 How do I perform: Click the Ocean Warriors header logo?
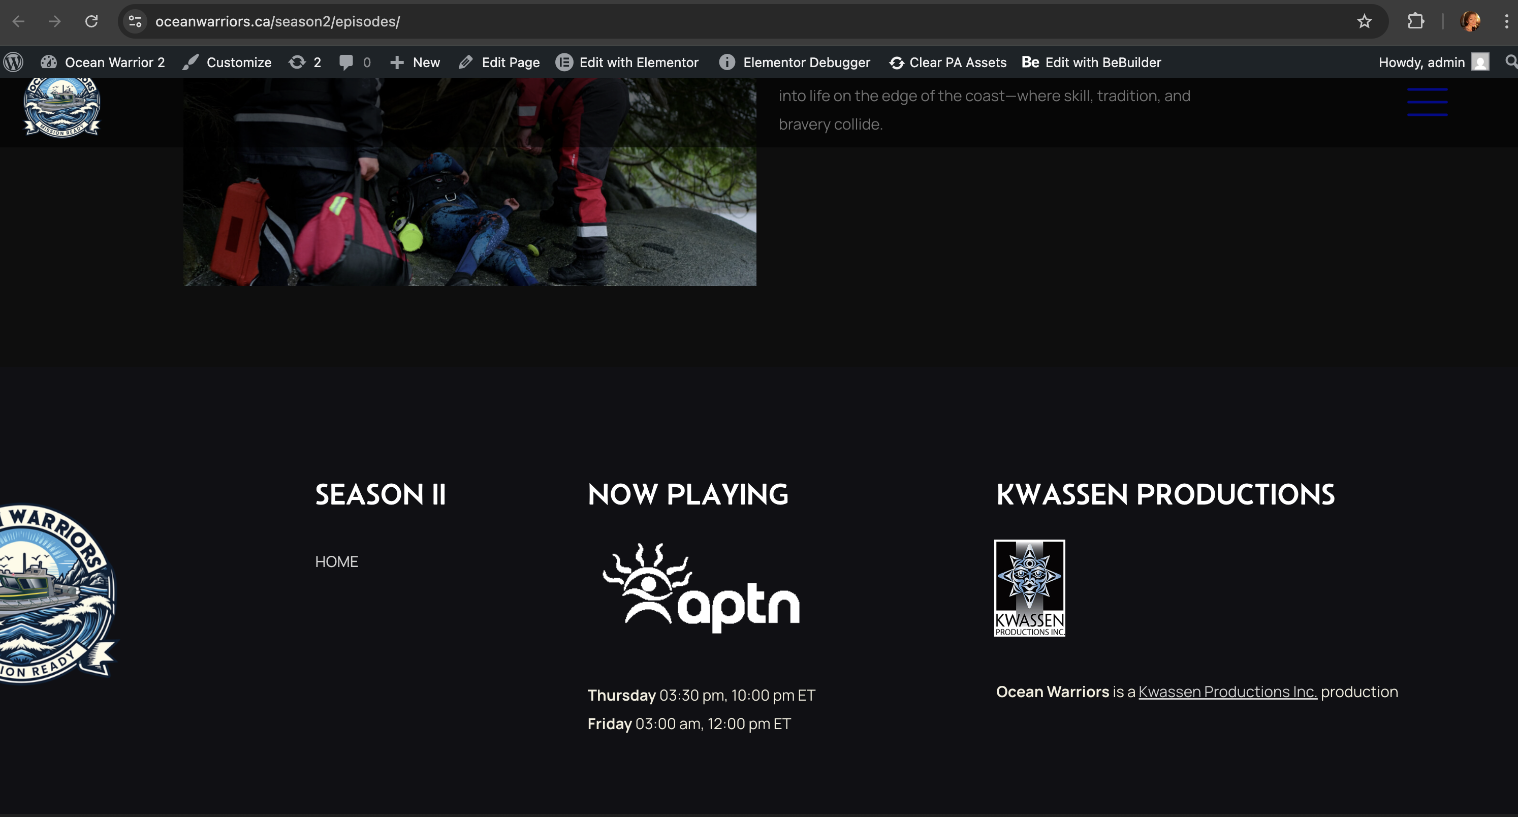[62, 107]
